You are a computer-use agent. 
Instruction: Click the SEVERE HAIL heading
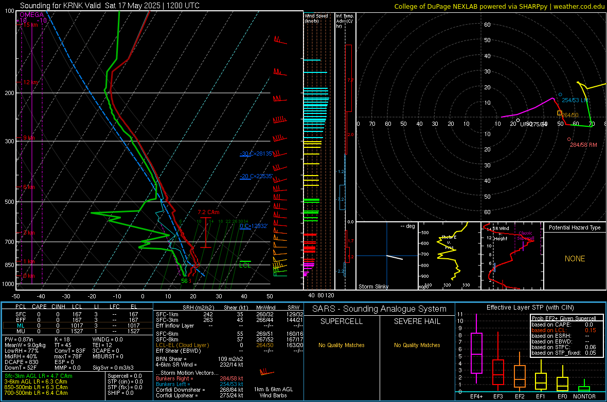(417, 321)
